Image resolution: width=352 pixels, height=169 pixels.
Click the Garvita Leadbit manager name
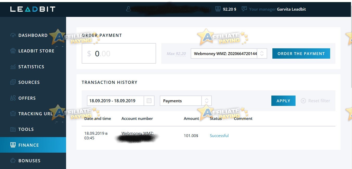click(291, 9)
